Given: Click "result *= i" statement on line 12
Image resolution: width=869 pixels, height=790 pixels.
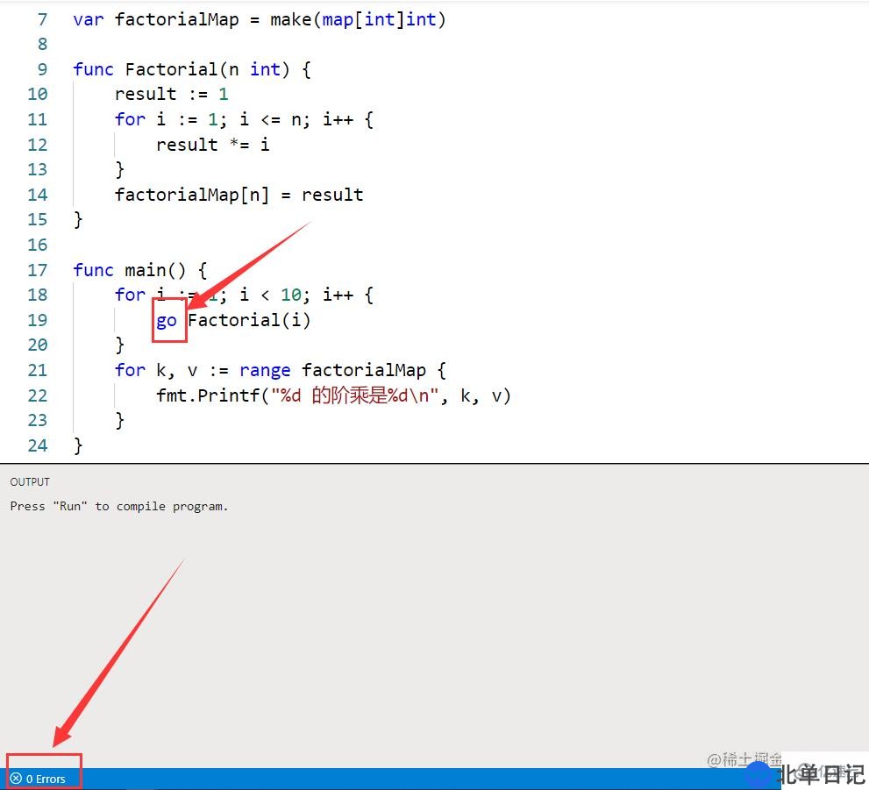Looking at the screenshot, I should point(212,145).
